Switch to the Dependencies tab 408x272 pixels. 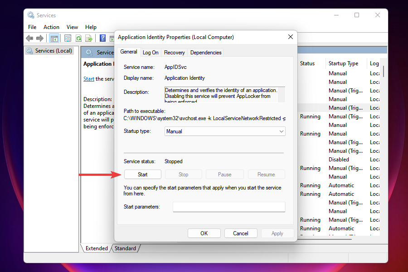(206, 53)
